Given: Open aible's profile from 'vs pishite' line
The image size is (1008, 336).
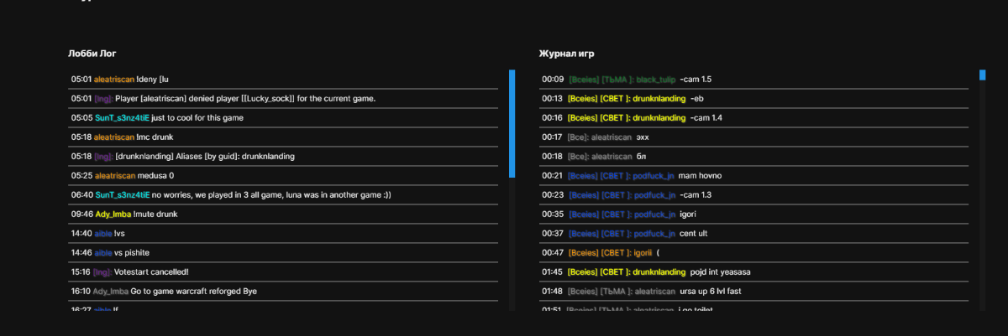Looking at the screenshot, I should (103, 253).
